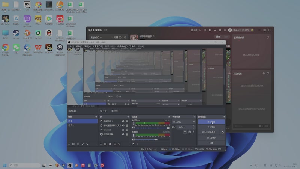
Task: Open source Properties button below preview
Action: pyautogui.click(x=103, y=111)
